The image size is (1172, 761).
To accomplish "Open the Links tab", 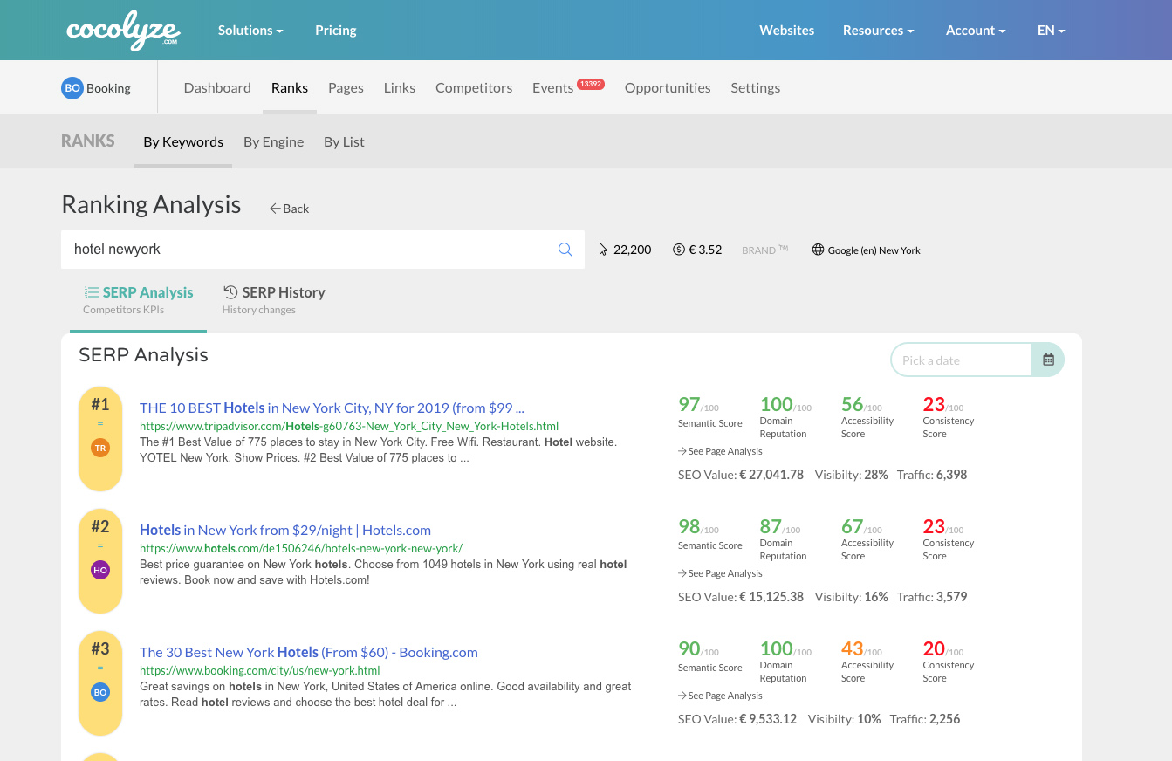I will pos(400,87).
